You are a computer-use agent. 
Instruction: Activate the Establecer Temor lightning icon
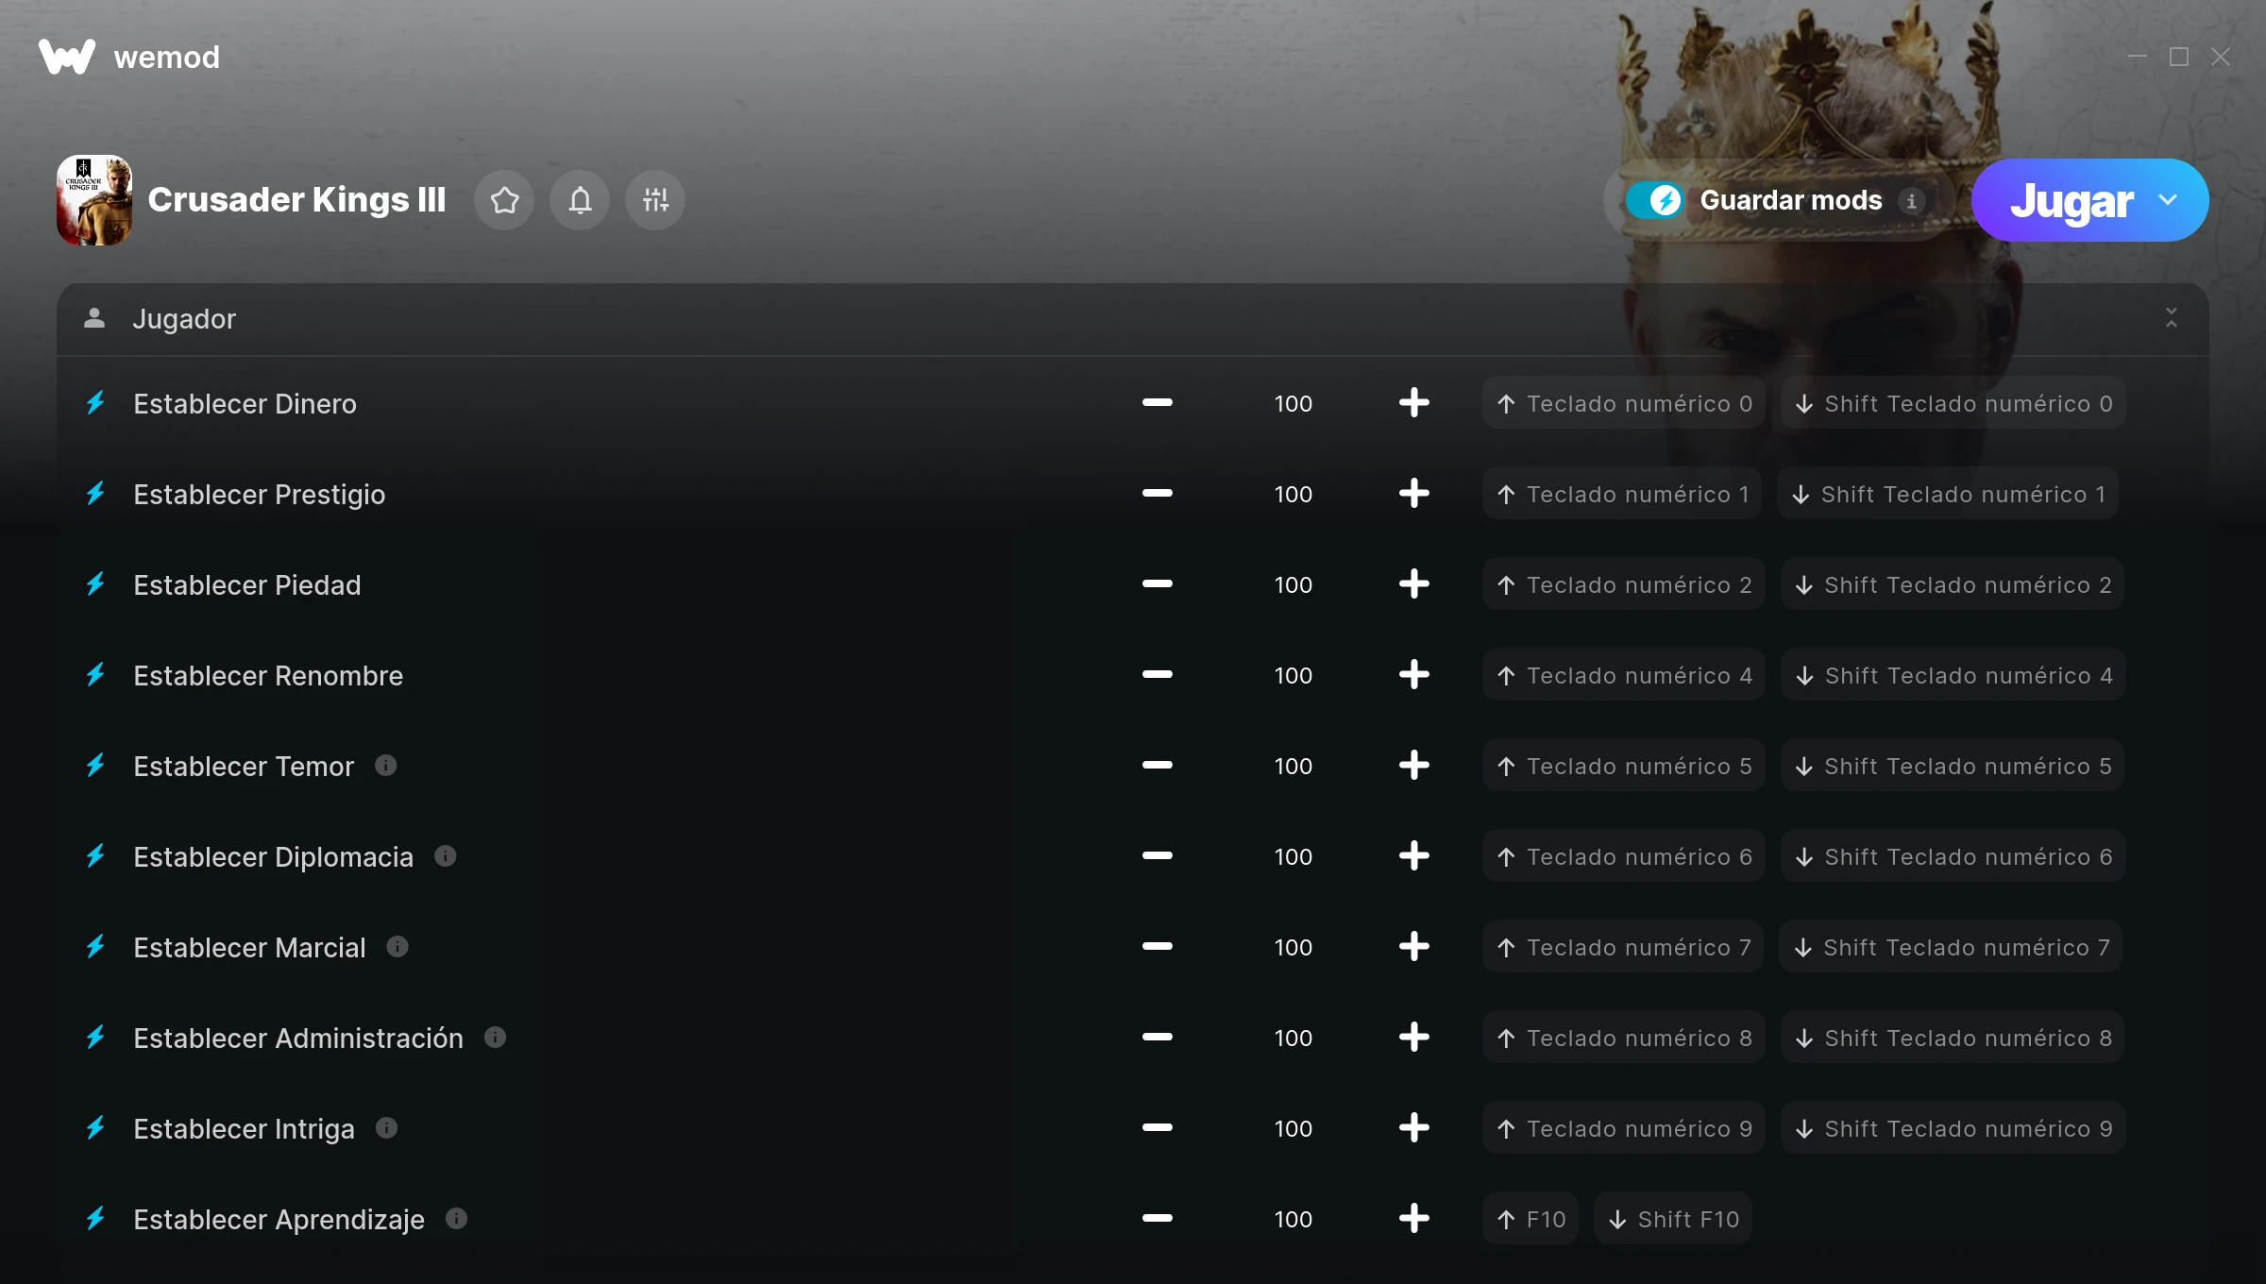click(95, 766)
